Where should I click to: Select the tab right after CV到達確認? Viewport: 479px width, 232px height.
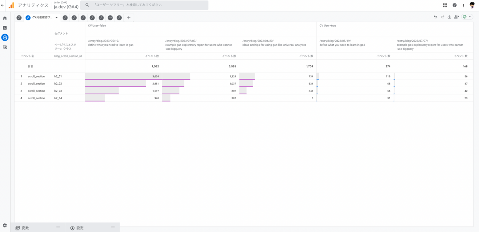point(65,18)
